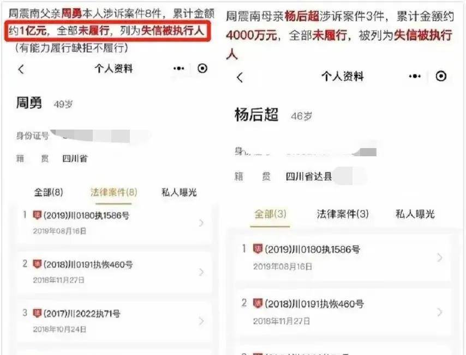Open 私人曝光 tab under 周勇
The image size is (466, 355).
point(179,193)
